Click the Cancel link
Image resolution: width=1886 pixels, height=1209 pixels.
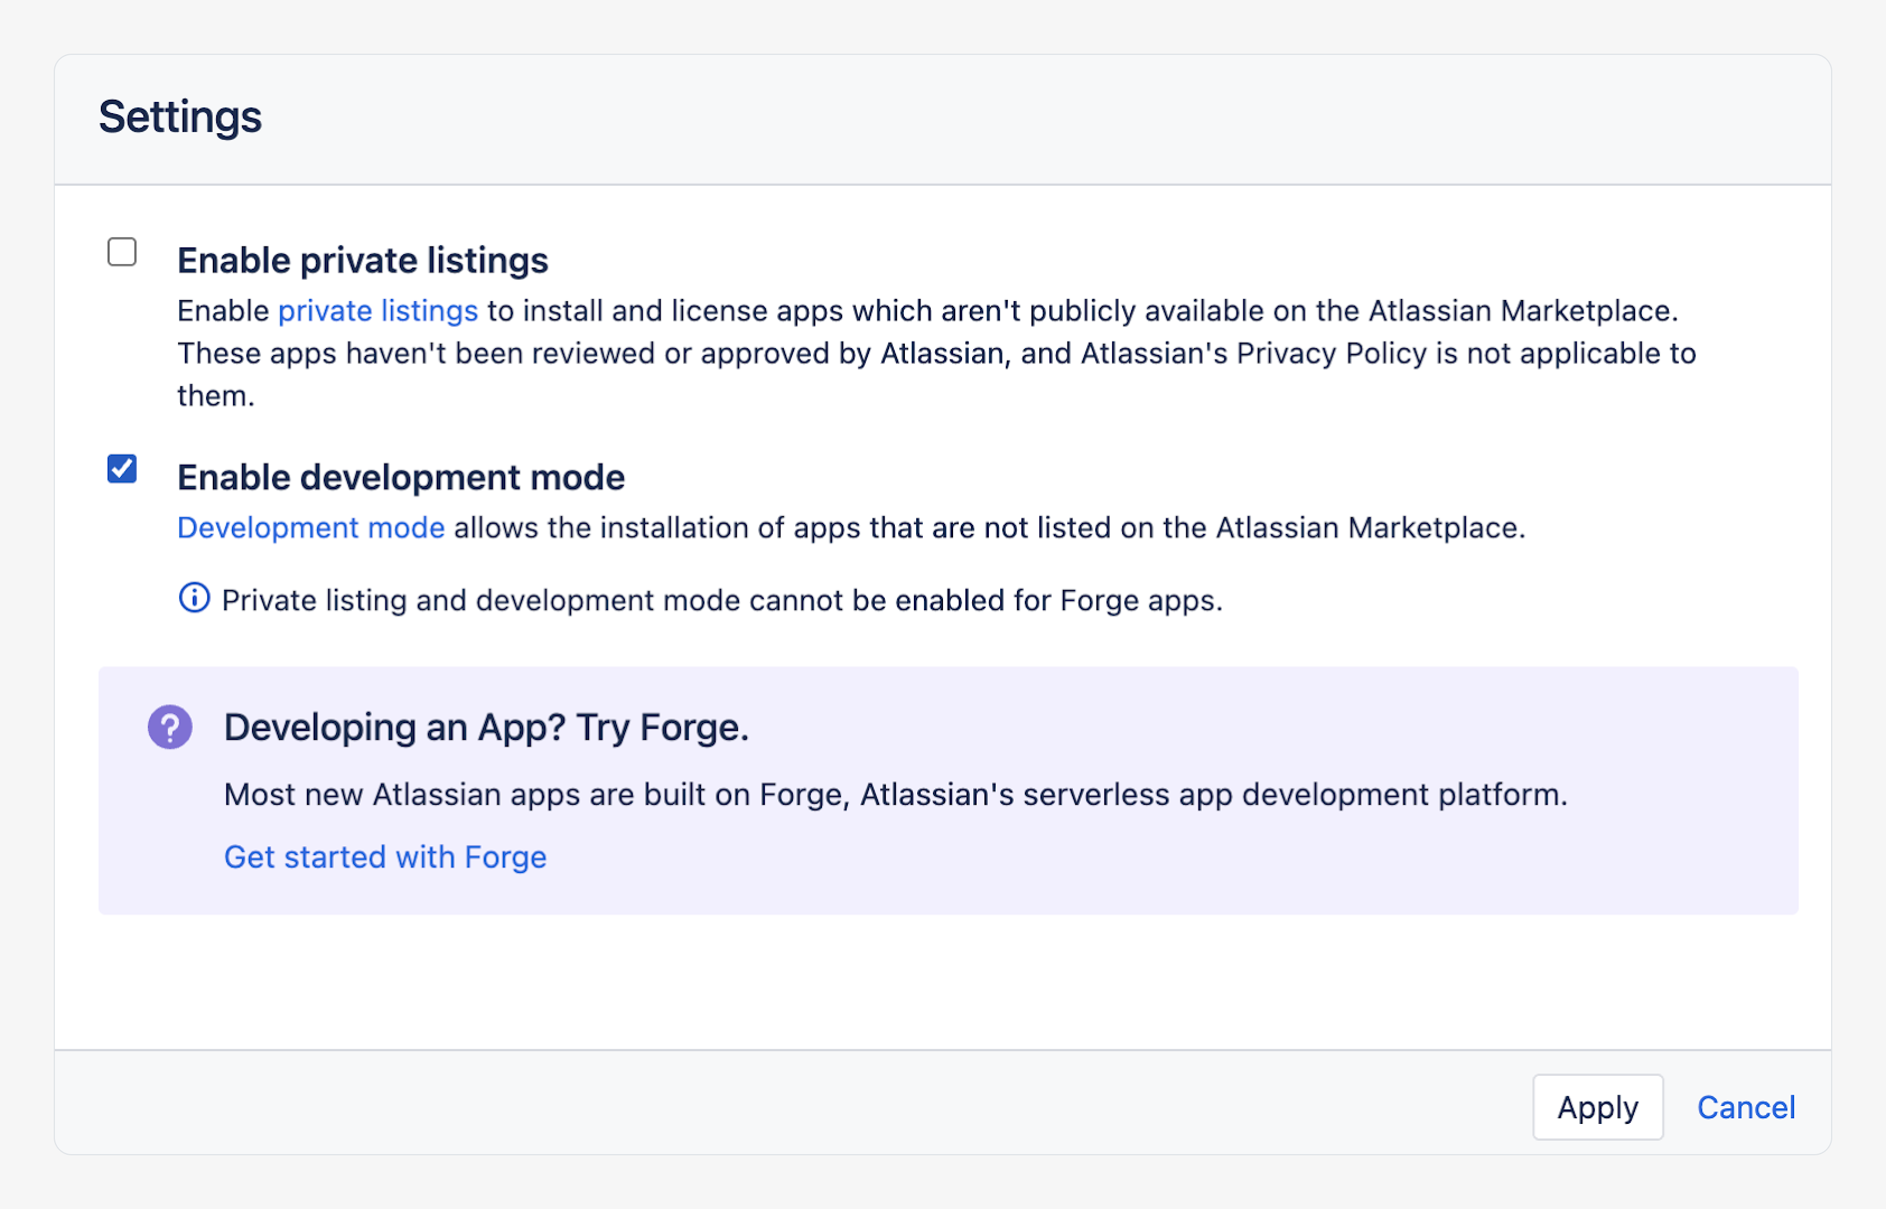1745,1107
